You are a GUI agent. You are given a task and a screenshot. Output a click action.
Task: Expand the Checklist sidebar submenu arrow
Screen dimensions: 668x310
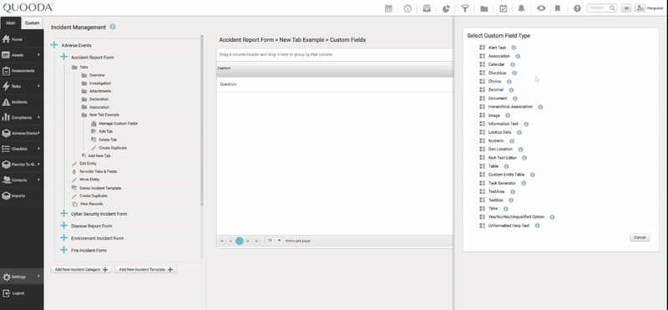(38, 149)
